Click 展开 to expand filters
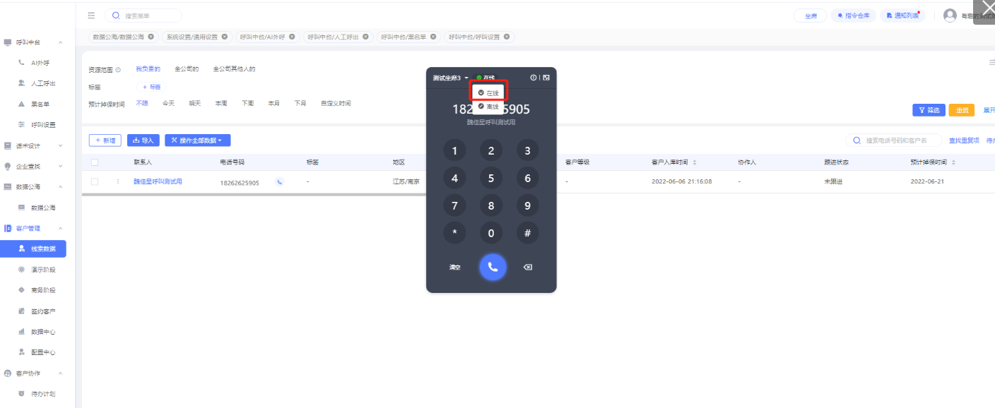The width and height of the screenshot is (995, 408). click(989, 110)
